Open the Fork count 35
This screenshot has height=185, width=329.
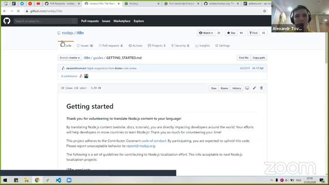(x=263, y=33)
